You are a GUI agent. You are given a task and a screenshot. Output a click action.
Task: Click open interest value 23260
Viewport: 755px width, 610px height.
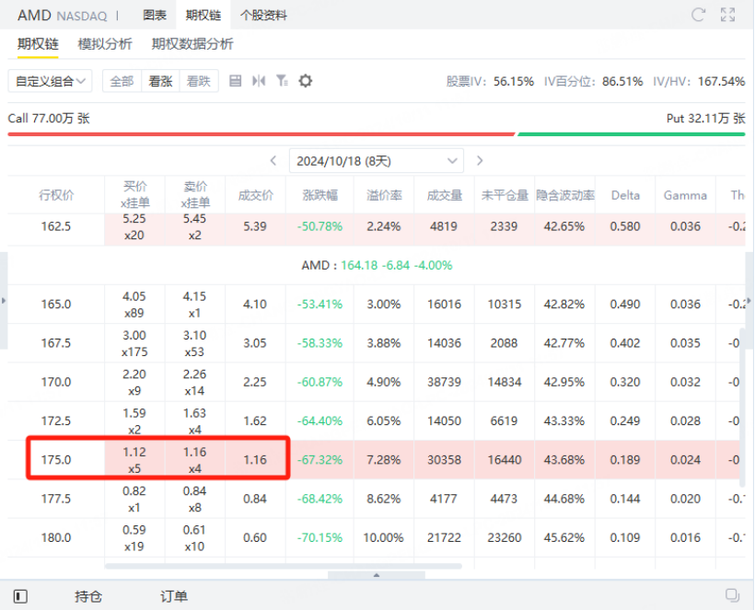[x=505, y=537]
